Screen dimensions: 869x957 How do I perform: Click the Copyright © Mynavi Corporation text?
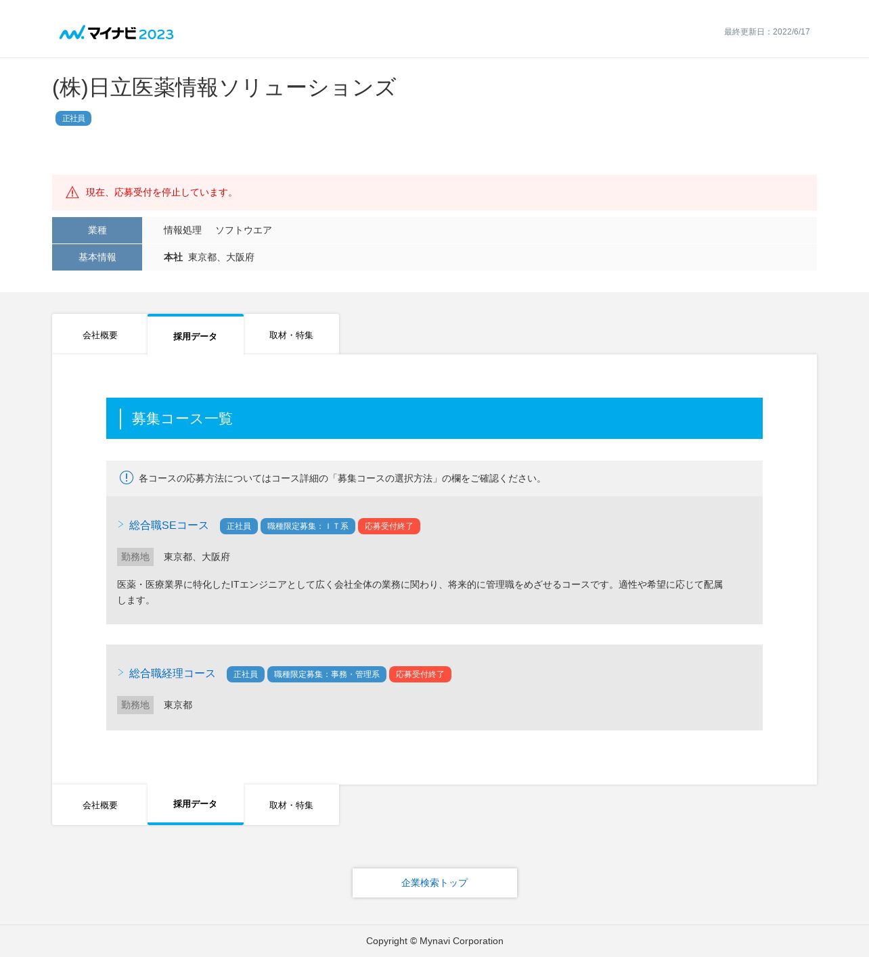click(x=435, y=941)
